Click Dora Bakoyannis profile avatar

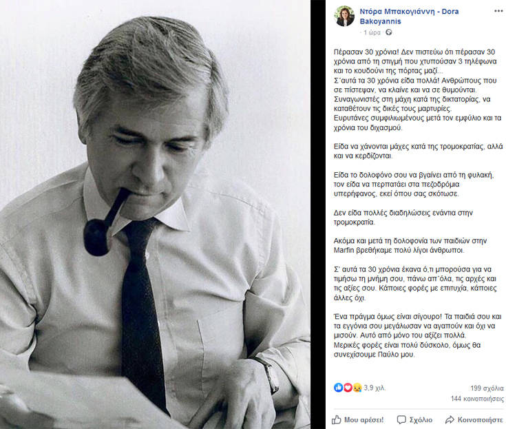[344, 17]
